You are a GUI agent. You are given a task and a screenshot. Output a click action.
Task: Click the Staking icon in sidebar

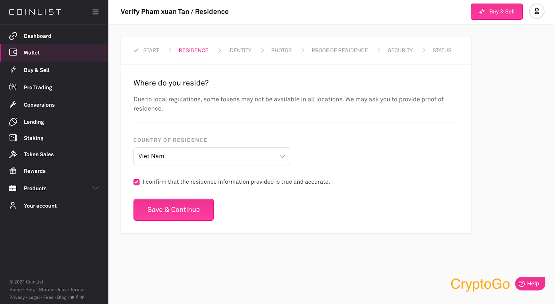tap(13, 138)
